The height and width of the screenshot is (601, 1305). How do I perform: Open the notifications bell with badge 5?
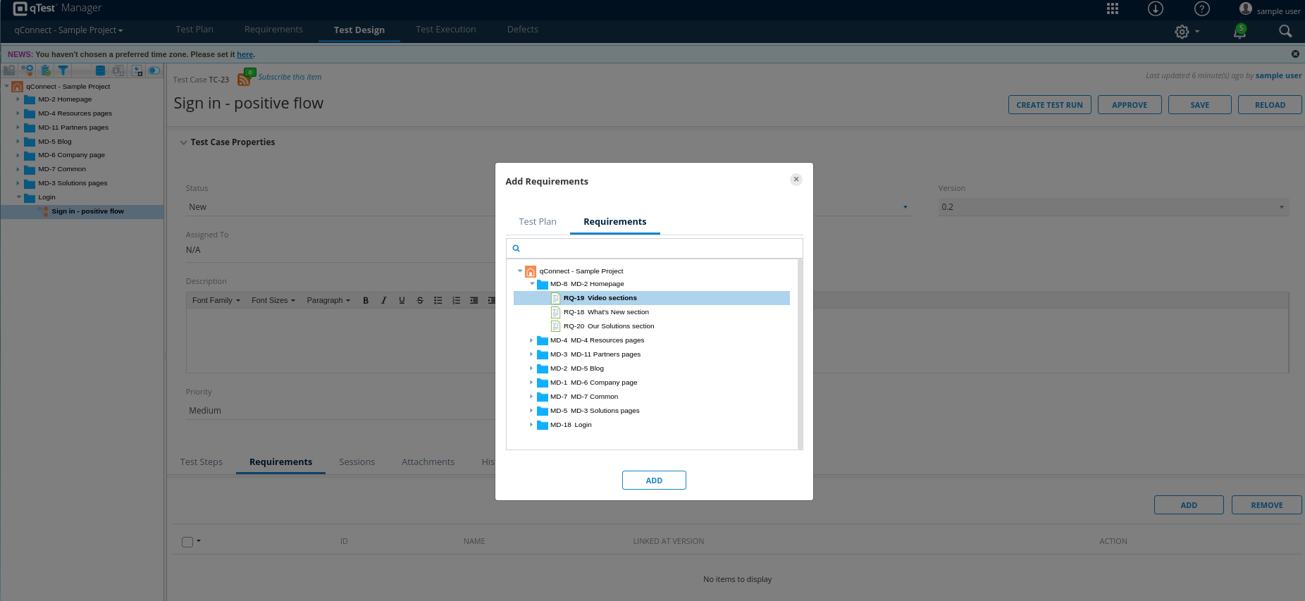[1239, 31]
